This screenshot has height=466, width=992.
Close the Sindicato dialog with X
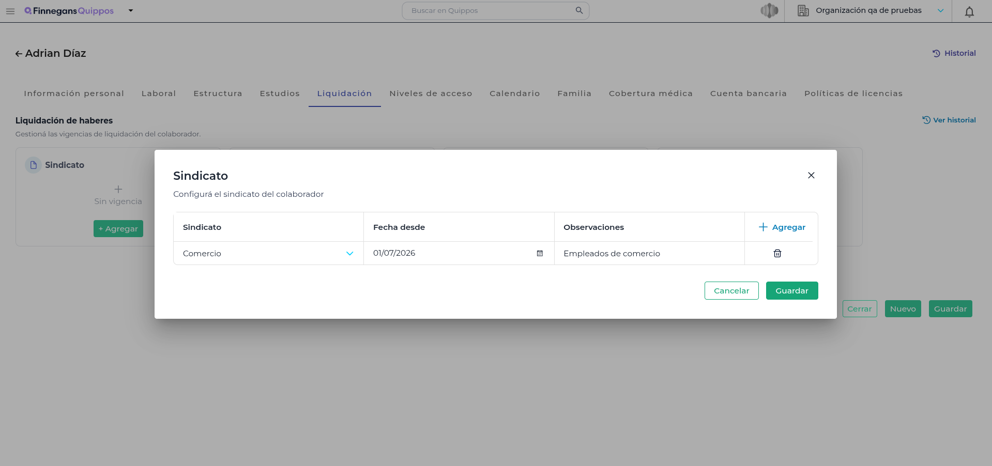tap(811, 176)
